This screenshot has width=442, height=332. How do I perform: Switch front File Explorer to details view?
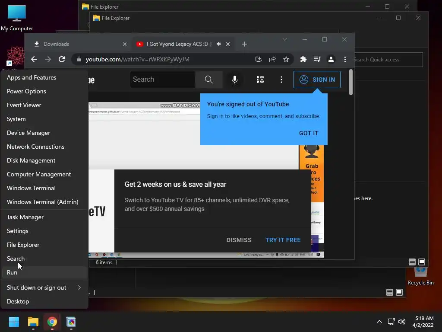click(412, 262)
